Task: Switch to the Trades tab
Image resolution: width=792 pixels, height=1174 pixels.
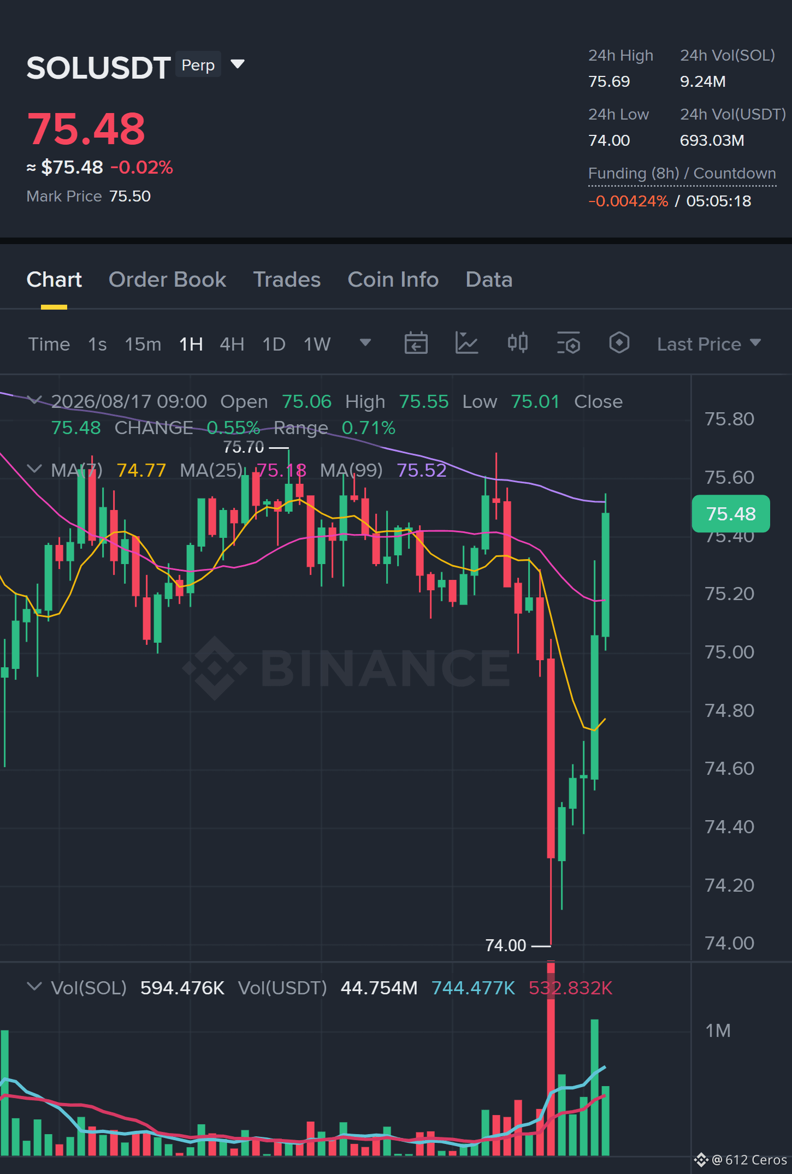Action: coord(287,280)
